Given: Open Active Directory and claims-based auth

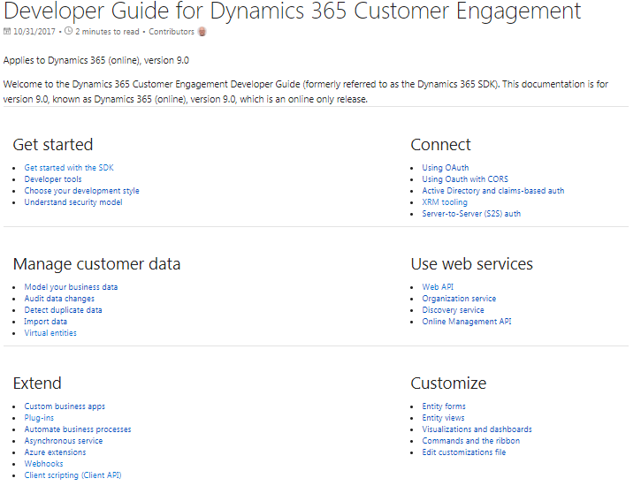Looking at the screenshot, I should [492, 191].
